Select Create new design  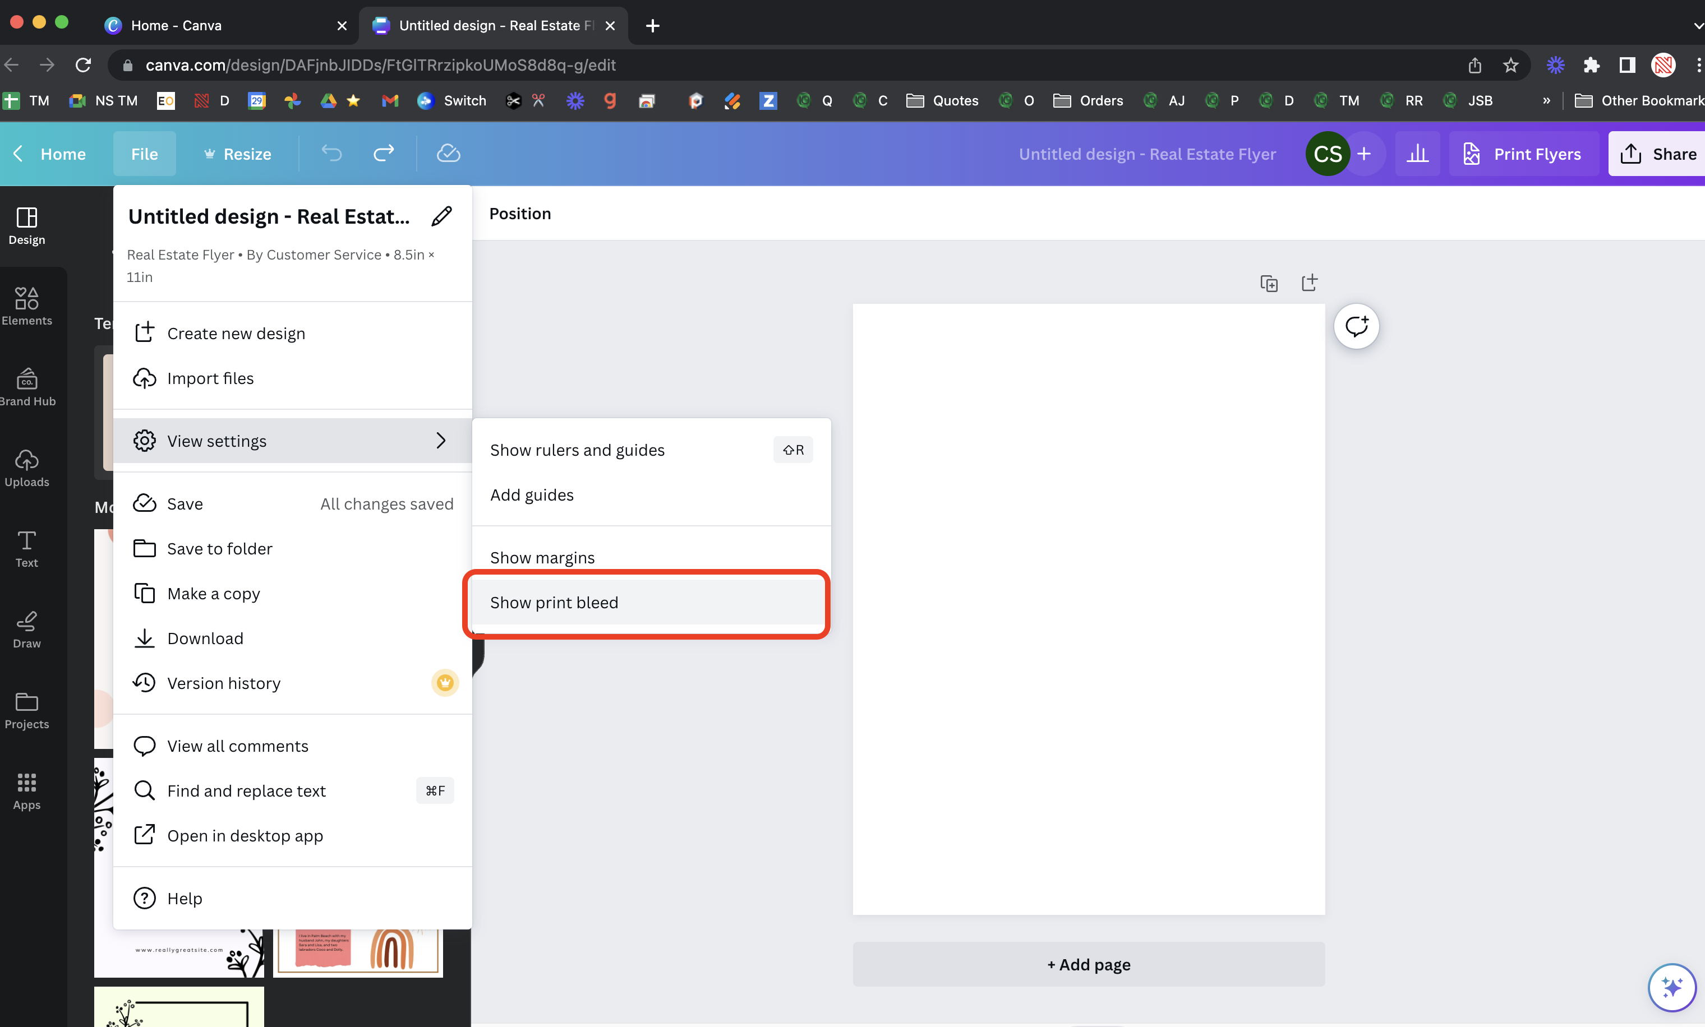(x=293, y=334)
